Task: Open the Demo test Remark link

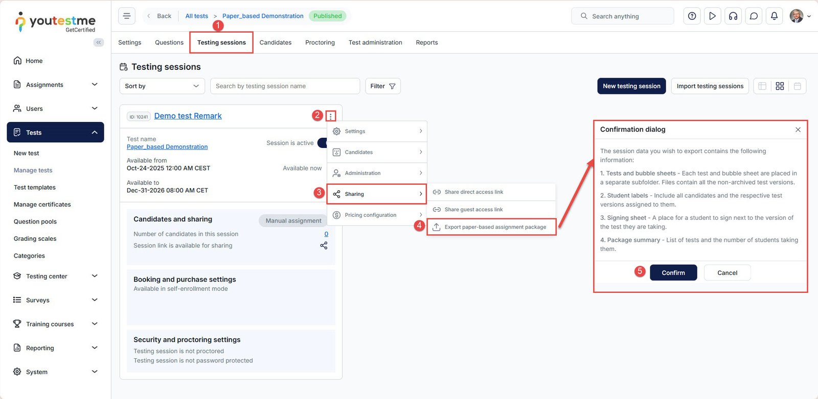Action: 188,116
